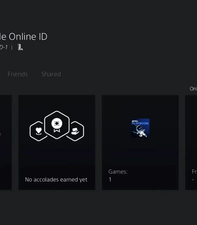
Task: Open the partially visible friends card on right
Action: pyautogui.click(x=191, y=142)
